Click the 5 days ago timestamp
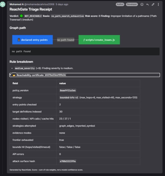 coord(62,4)
